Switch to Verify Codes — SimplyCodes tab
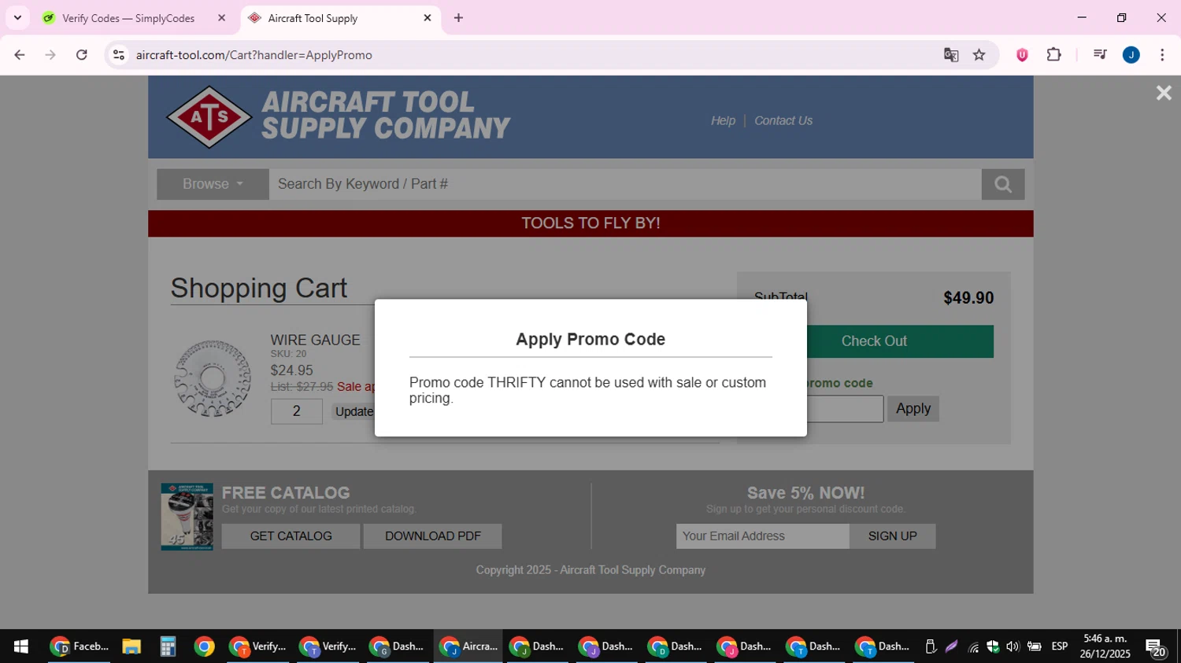Viewport: 1181px width, 663px height. tap(128, 18)
